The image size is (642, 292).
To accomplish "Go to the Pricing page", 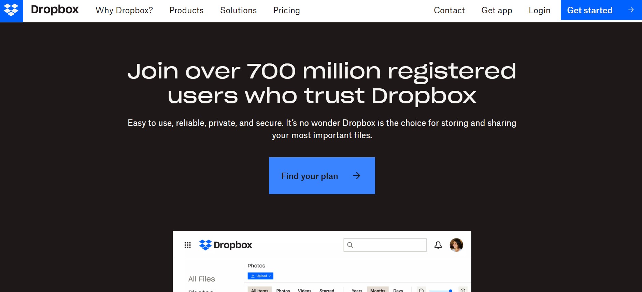I will tap(286, 11).
